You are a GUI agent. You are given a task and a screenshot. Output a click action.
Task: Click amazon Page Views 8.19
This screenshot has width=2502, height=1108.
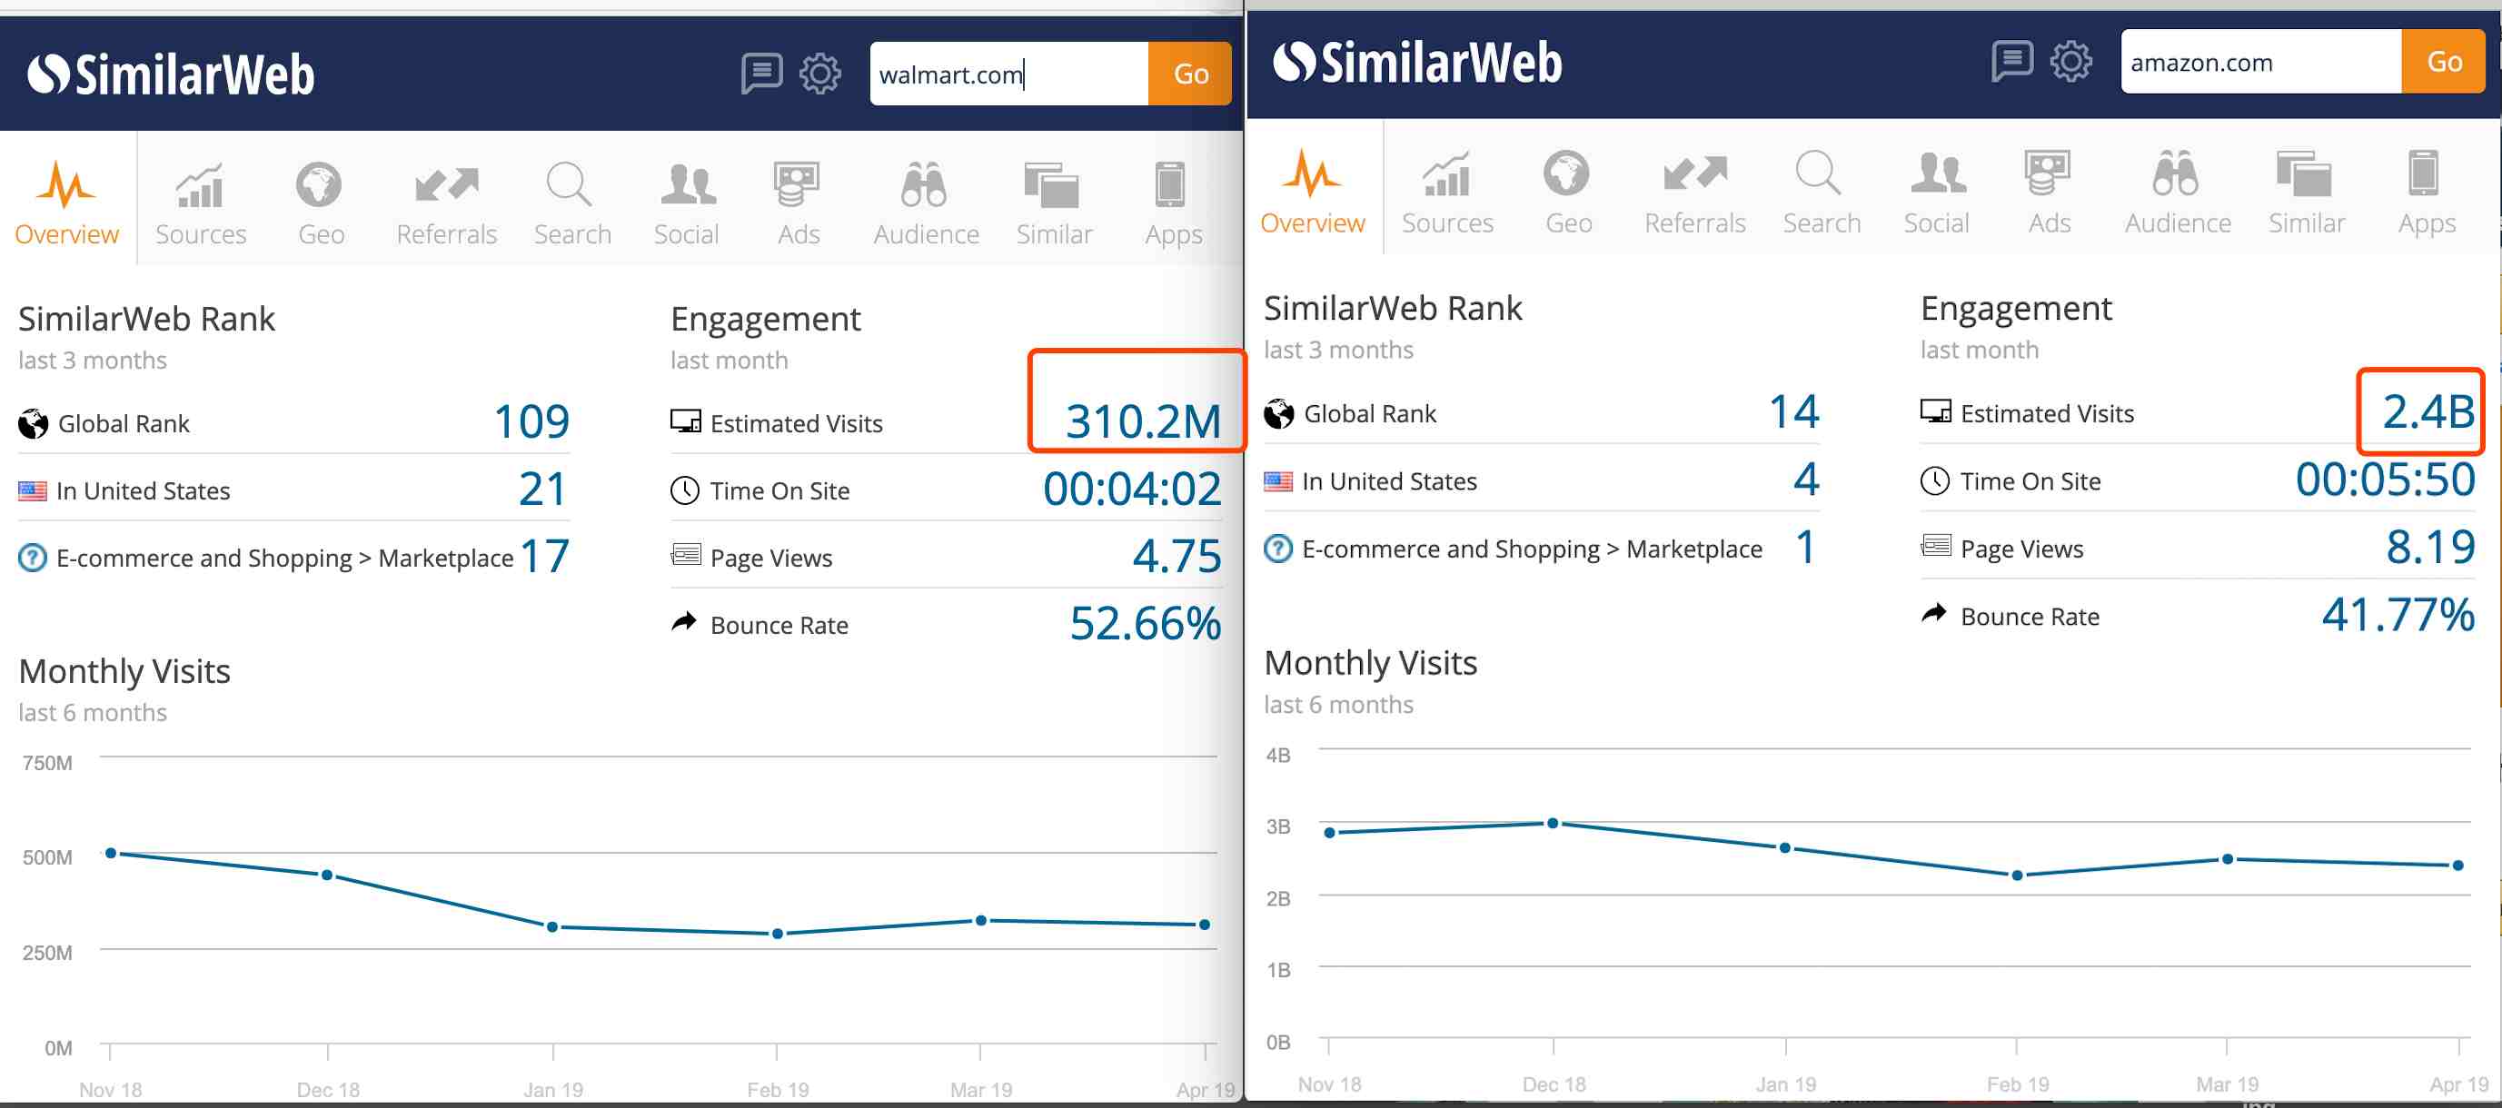click(x=2430, y=547)
